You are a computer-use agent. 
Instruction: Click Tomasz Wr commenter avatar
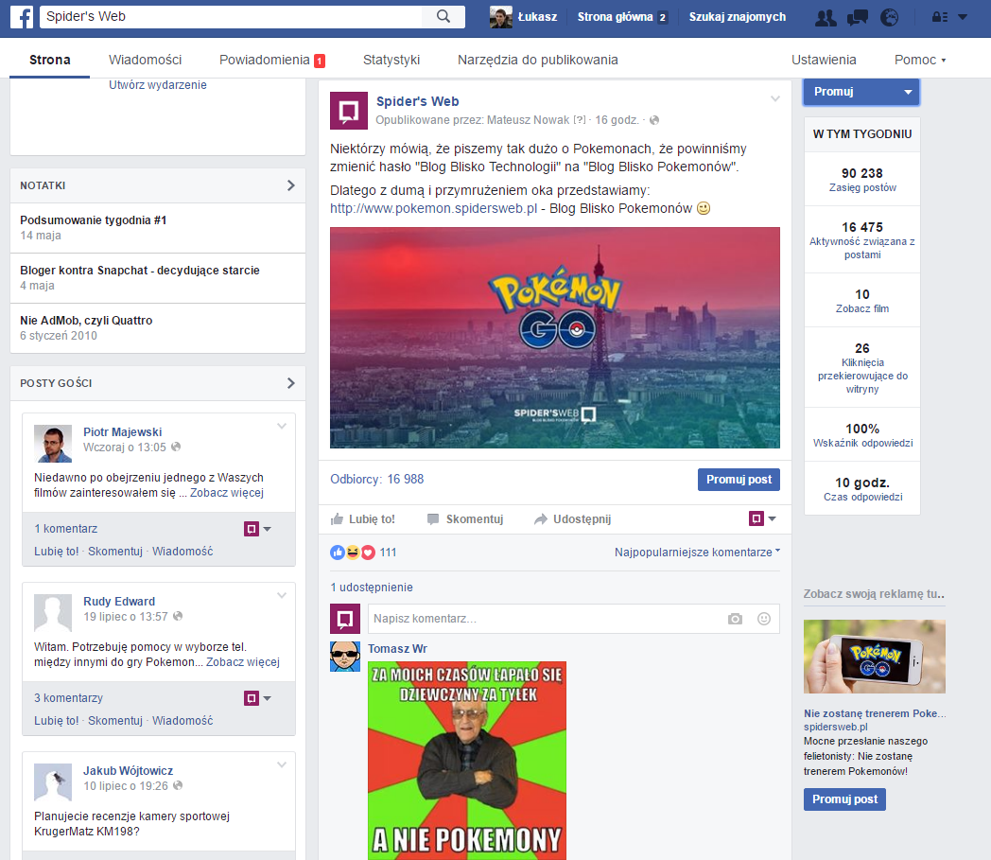(345, 657)
